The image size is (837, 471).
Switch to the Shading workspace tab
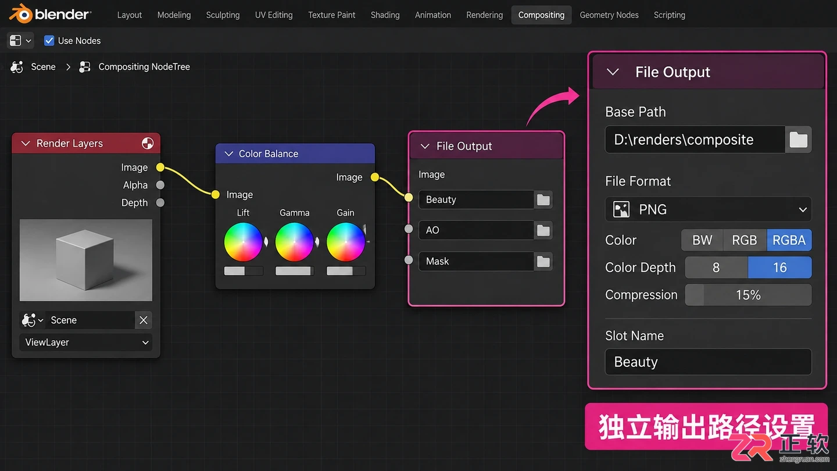[385, 15]
